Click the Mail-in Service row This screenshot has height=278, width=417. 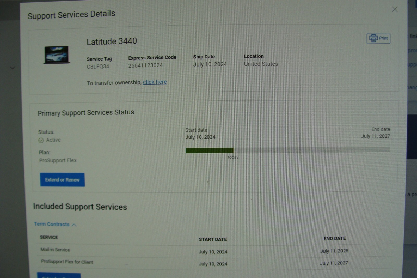click(215, 251)
